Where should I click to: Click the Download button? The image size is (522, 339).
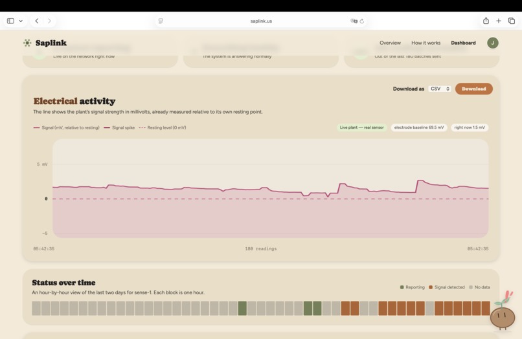(x=473, y=89)
